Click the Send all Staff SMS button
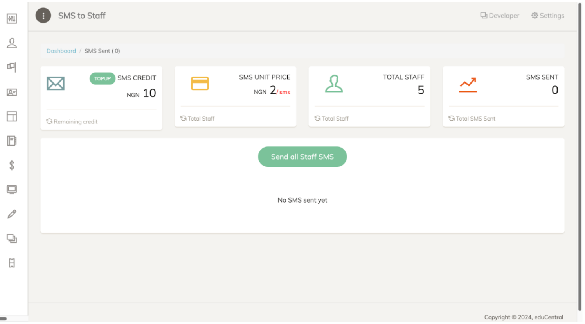 (302, 157)
